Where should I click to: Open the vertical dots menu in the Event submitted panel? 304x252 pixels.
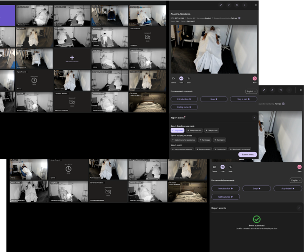coord(289,90)
